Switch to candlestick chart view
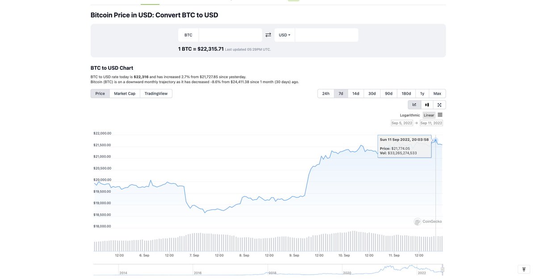This screenshot has height=280, width=536. (427, 105)
